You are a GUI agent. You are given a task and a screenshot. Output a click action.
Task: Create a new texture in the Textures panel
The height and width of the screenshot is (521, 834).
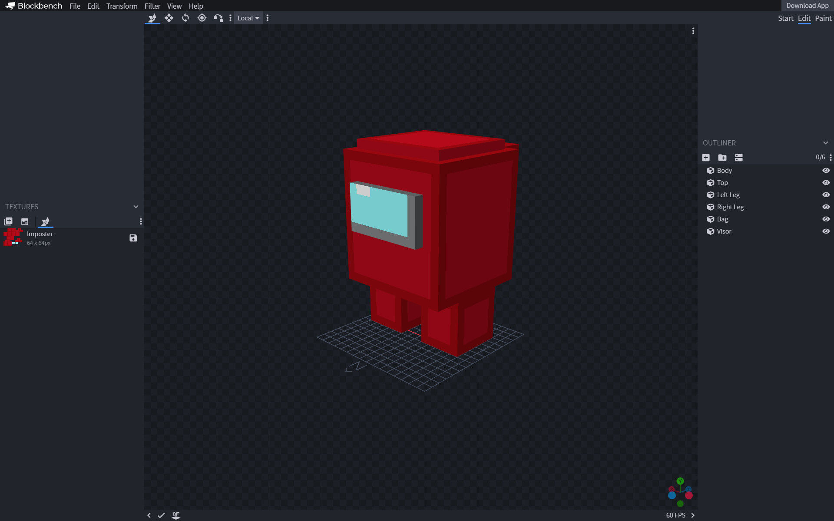pos(8,221)
